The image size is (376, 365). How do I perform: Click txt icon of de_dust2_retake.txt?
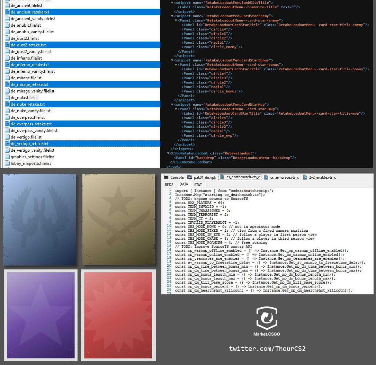[7, 45]
